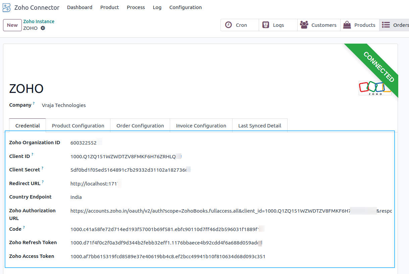Click the Zoho Access Token label
This screenshot has height=274, width=409.
coord(32,256)
